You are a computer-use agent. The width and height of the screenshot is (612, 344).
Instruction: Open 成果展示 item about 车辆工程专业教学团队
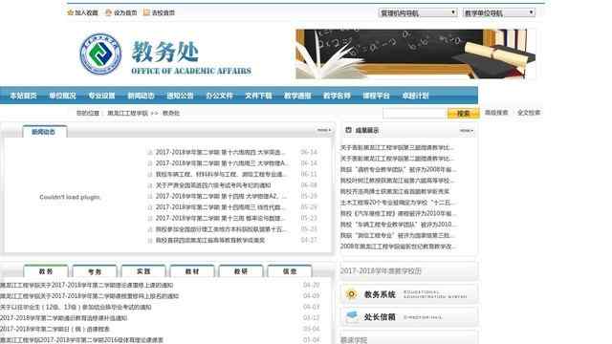click(x=398, y=225)
